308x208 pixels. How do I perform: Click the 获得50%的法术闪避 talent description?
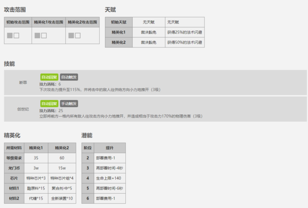tap(185, 43)
